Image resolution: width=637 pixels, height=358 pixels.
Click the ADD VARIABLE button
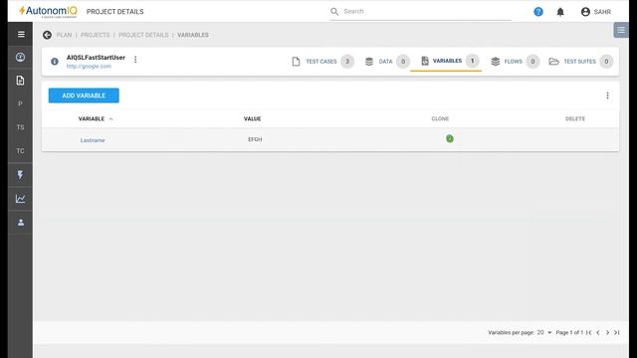pos(84,95)
